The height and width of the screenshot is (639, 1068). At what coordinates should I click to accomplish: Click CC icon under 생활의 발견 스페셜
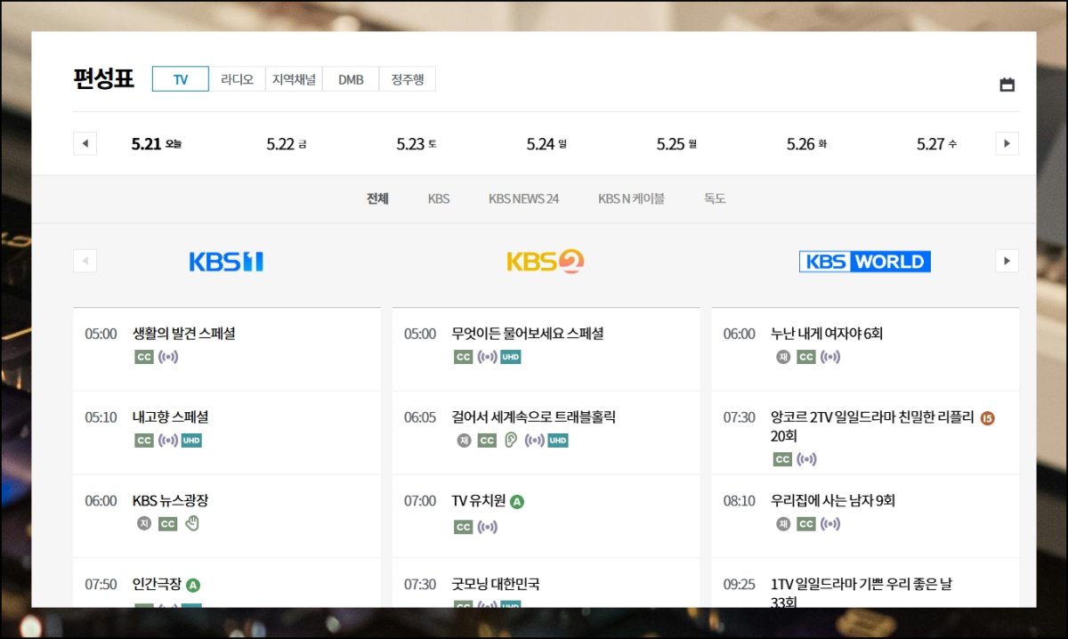pos(144,357)
